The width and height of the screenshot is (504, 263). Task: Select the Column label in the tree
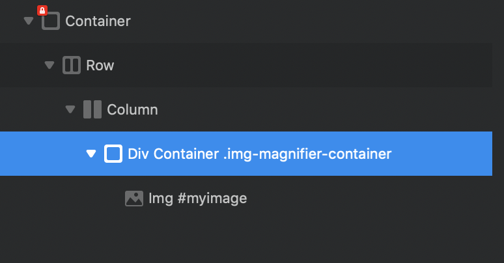pyautogui.click(x=132, y=109)
